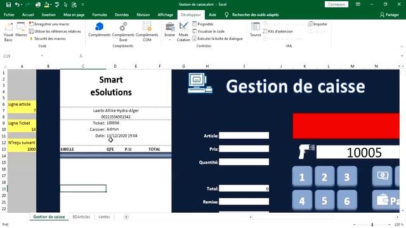This screenshot has height=228, width=406.
Task: Open Sécurité des macros
Action: (x=47, y=39)
